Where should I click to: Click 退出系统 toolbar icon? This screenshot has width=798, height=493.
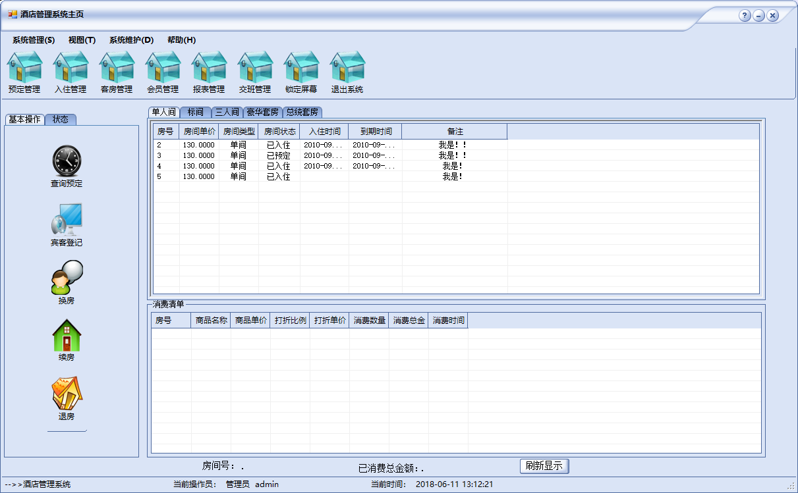[x=347, y=72]
